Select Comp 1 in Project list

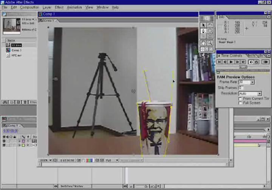pos(17,51)
